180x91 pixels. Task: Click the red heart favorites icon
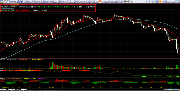pyautogui.click(x=100, y=2)
